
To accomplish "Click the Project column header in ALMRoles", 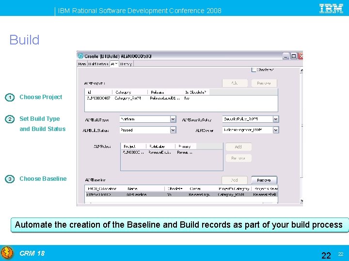I will (134, 146).
